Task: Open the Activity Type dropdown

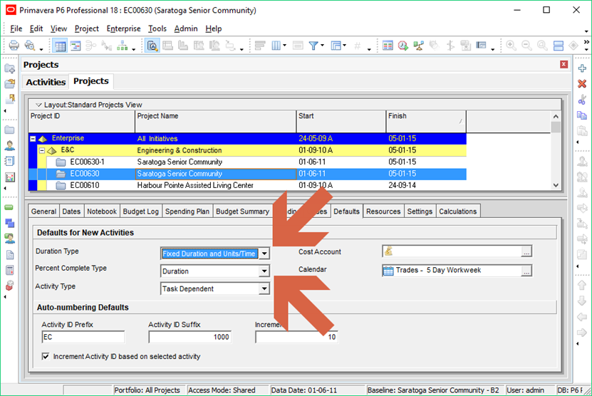Action: (x=264, y=288)
